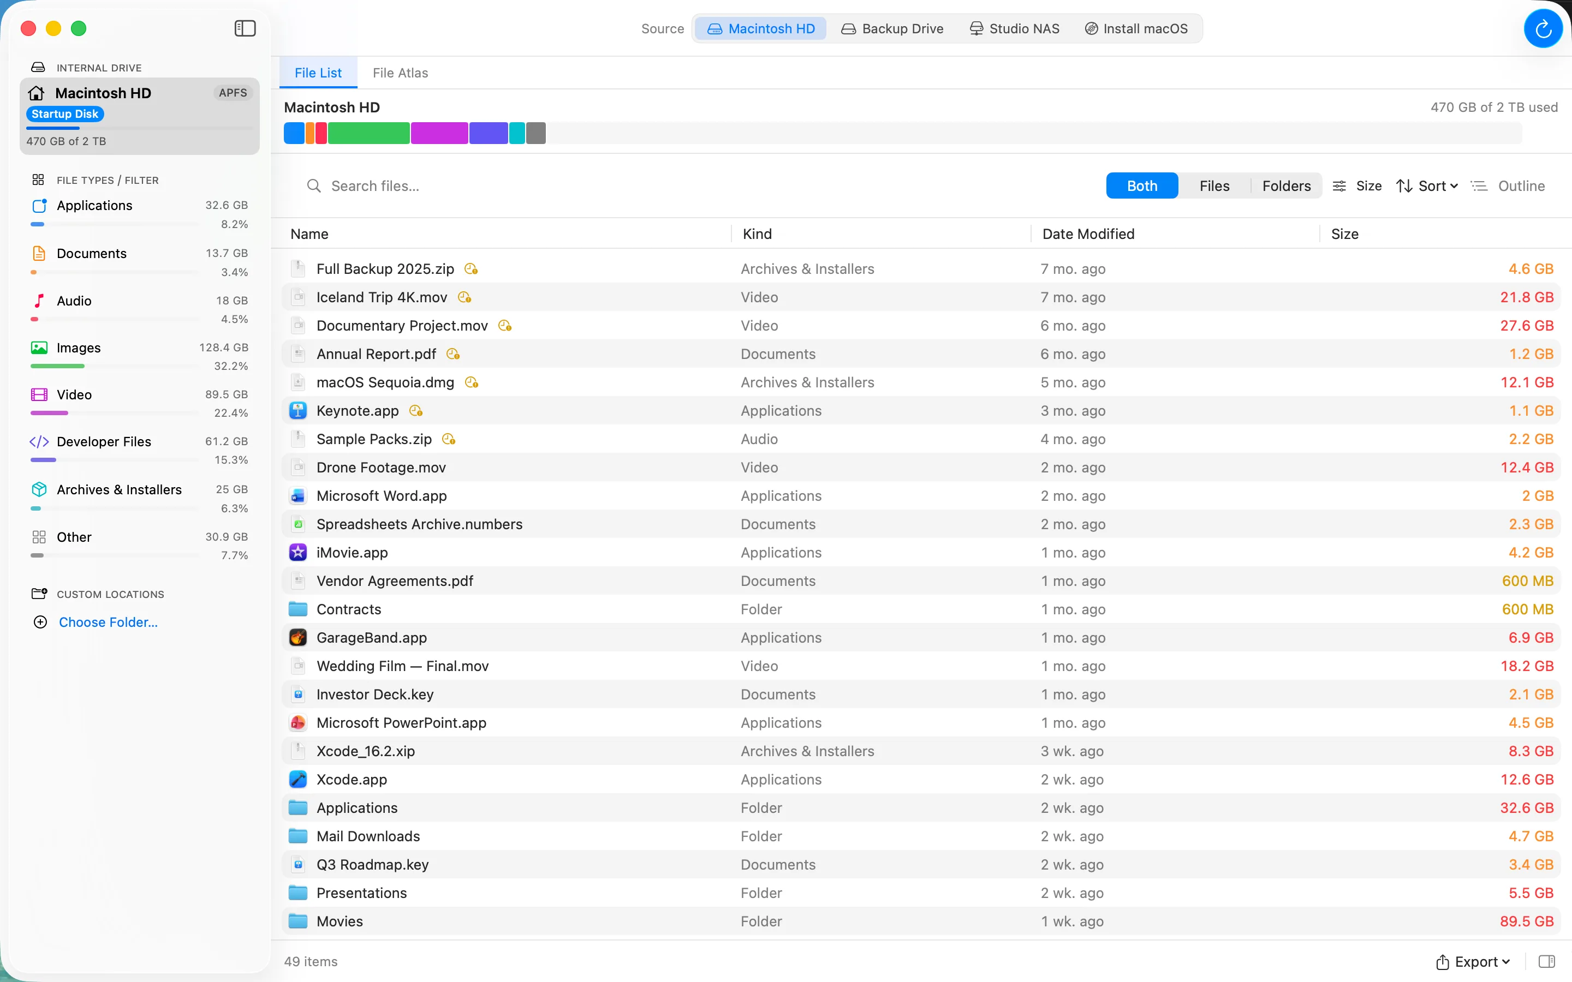Select the Investor Deck.key row
The height and width of the screenshot is (982, 1572).
(921, 694)
